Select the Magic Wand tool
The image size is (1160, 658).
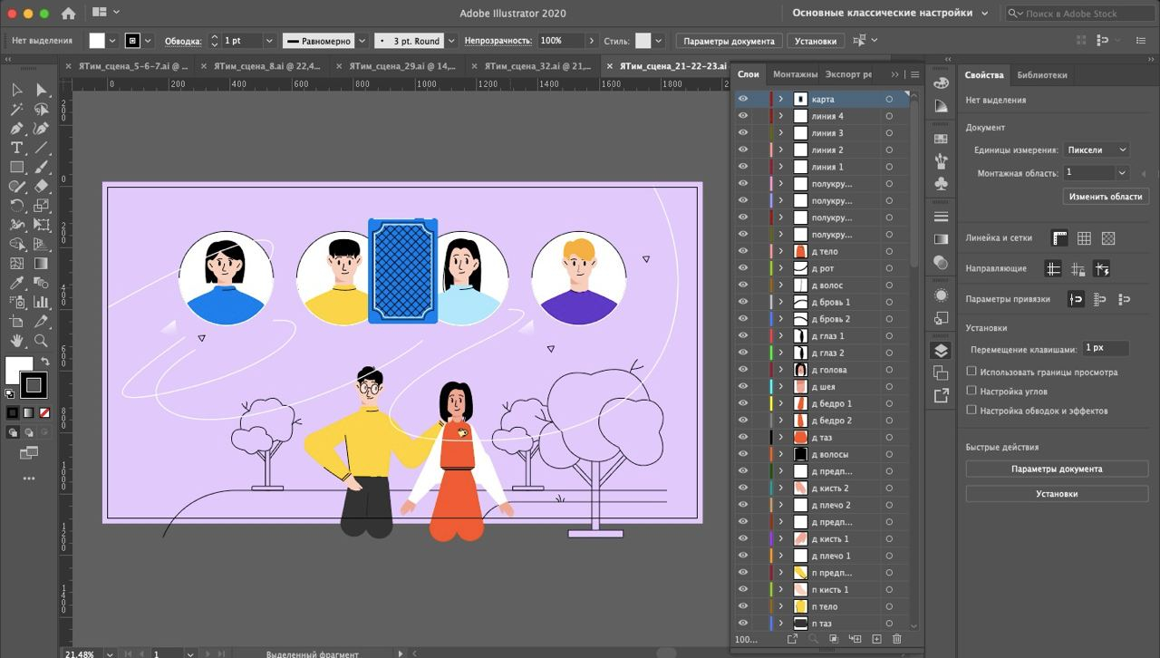click(x=16, y=110)
